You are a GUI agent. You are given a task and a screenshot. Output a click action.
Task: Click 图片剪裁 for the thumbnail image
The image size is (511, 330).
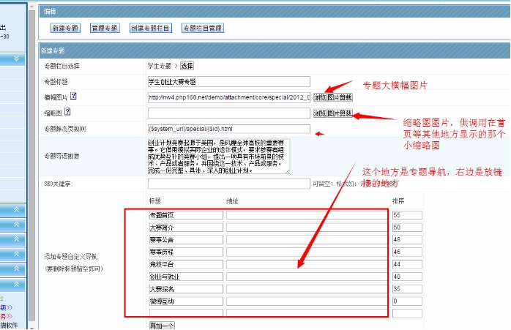339,113
